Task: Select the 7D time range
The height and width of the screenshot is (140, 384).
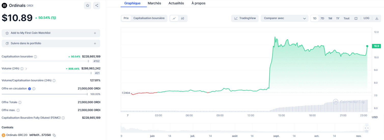Action: click(x=322, y=18)
